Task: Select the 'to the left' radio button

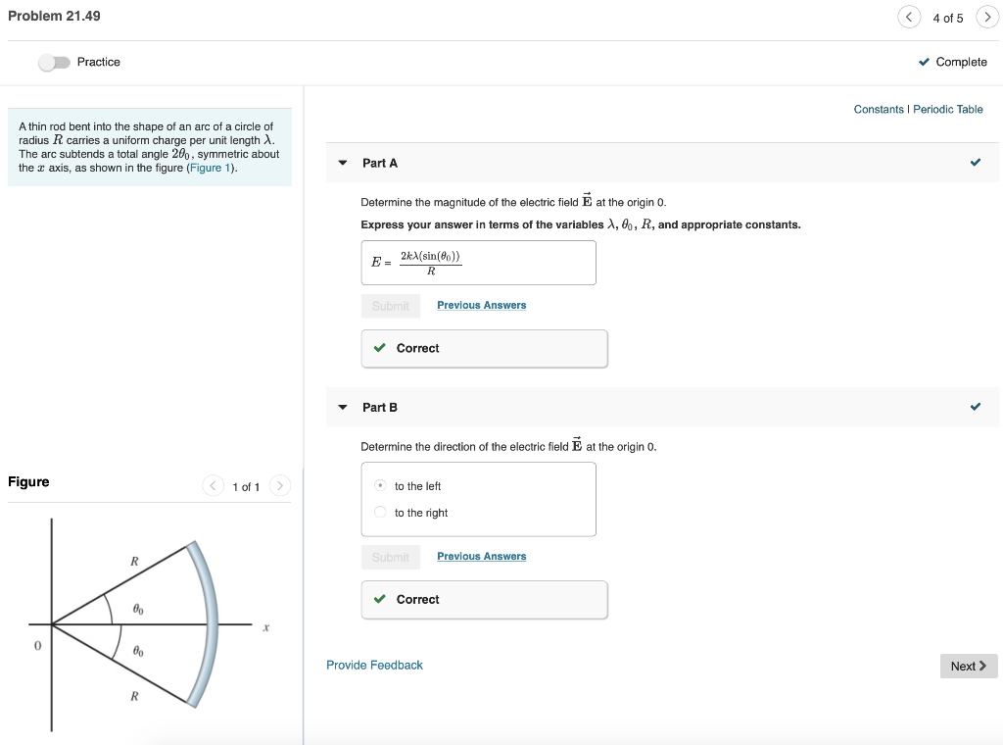Action: click(379, 485)
